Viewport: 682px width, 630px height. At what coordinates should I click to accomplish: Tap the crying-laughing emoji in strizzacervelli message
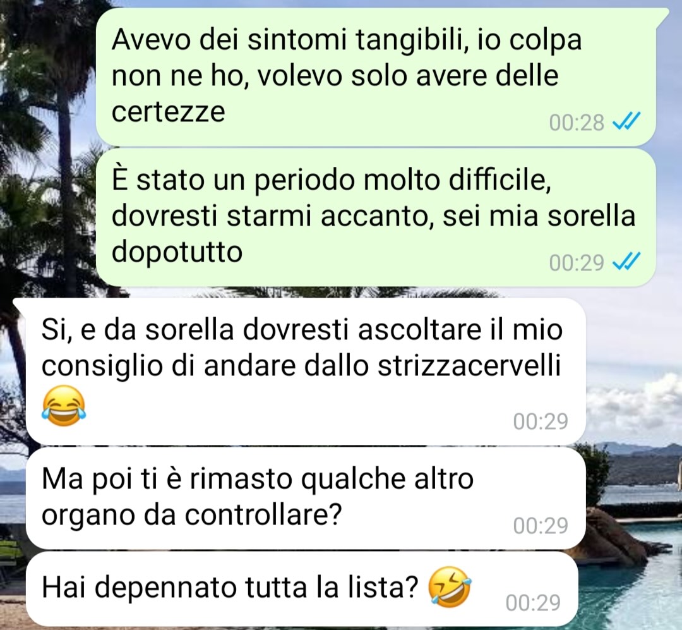point(64,405)
